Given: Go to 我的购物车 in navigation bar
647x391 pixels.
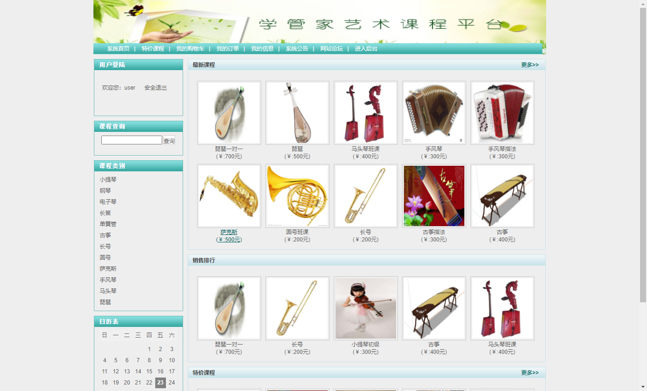Looking at the screenshot, I should (190, 49).
